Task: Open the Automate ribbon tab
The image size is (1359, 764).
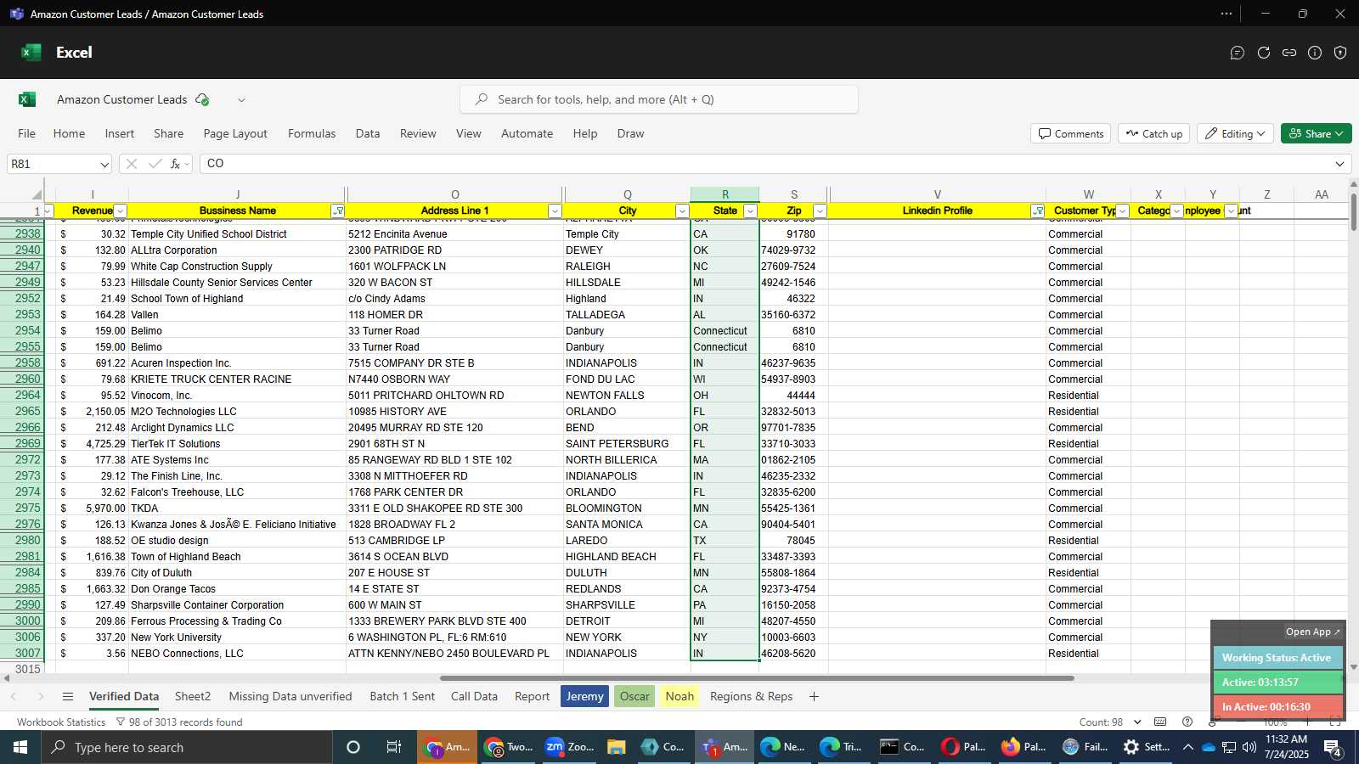Action: point(527,133)
